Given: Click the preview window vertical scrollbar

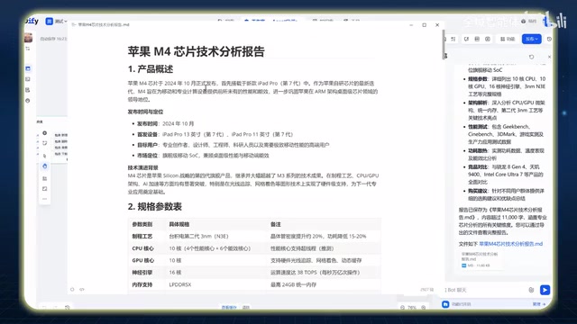Looking at the screenshot, I should 443,45.
